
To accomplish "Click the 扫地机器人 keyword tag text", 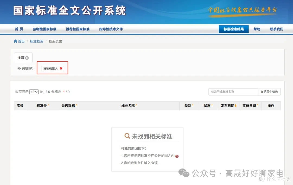I will (x=50, y=69).
